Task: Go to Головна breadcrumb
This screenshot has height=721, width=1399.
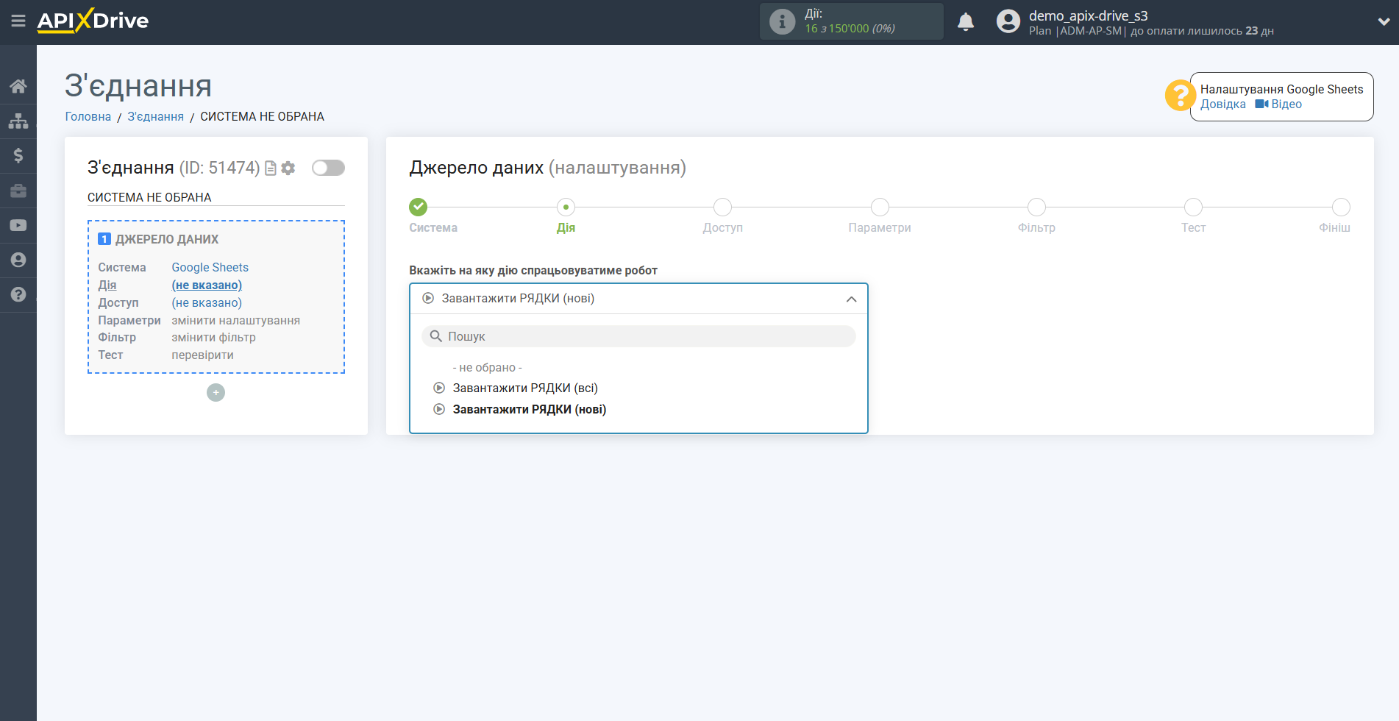Action: 88,116
